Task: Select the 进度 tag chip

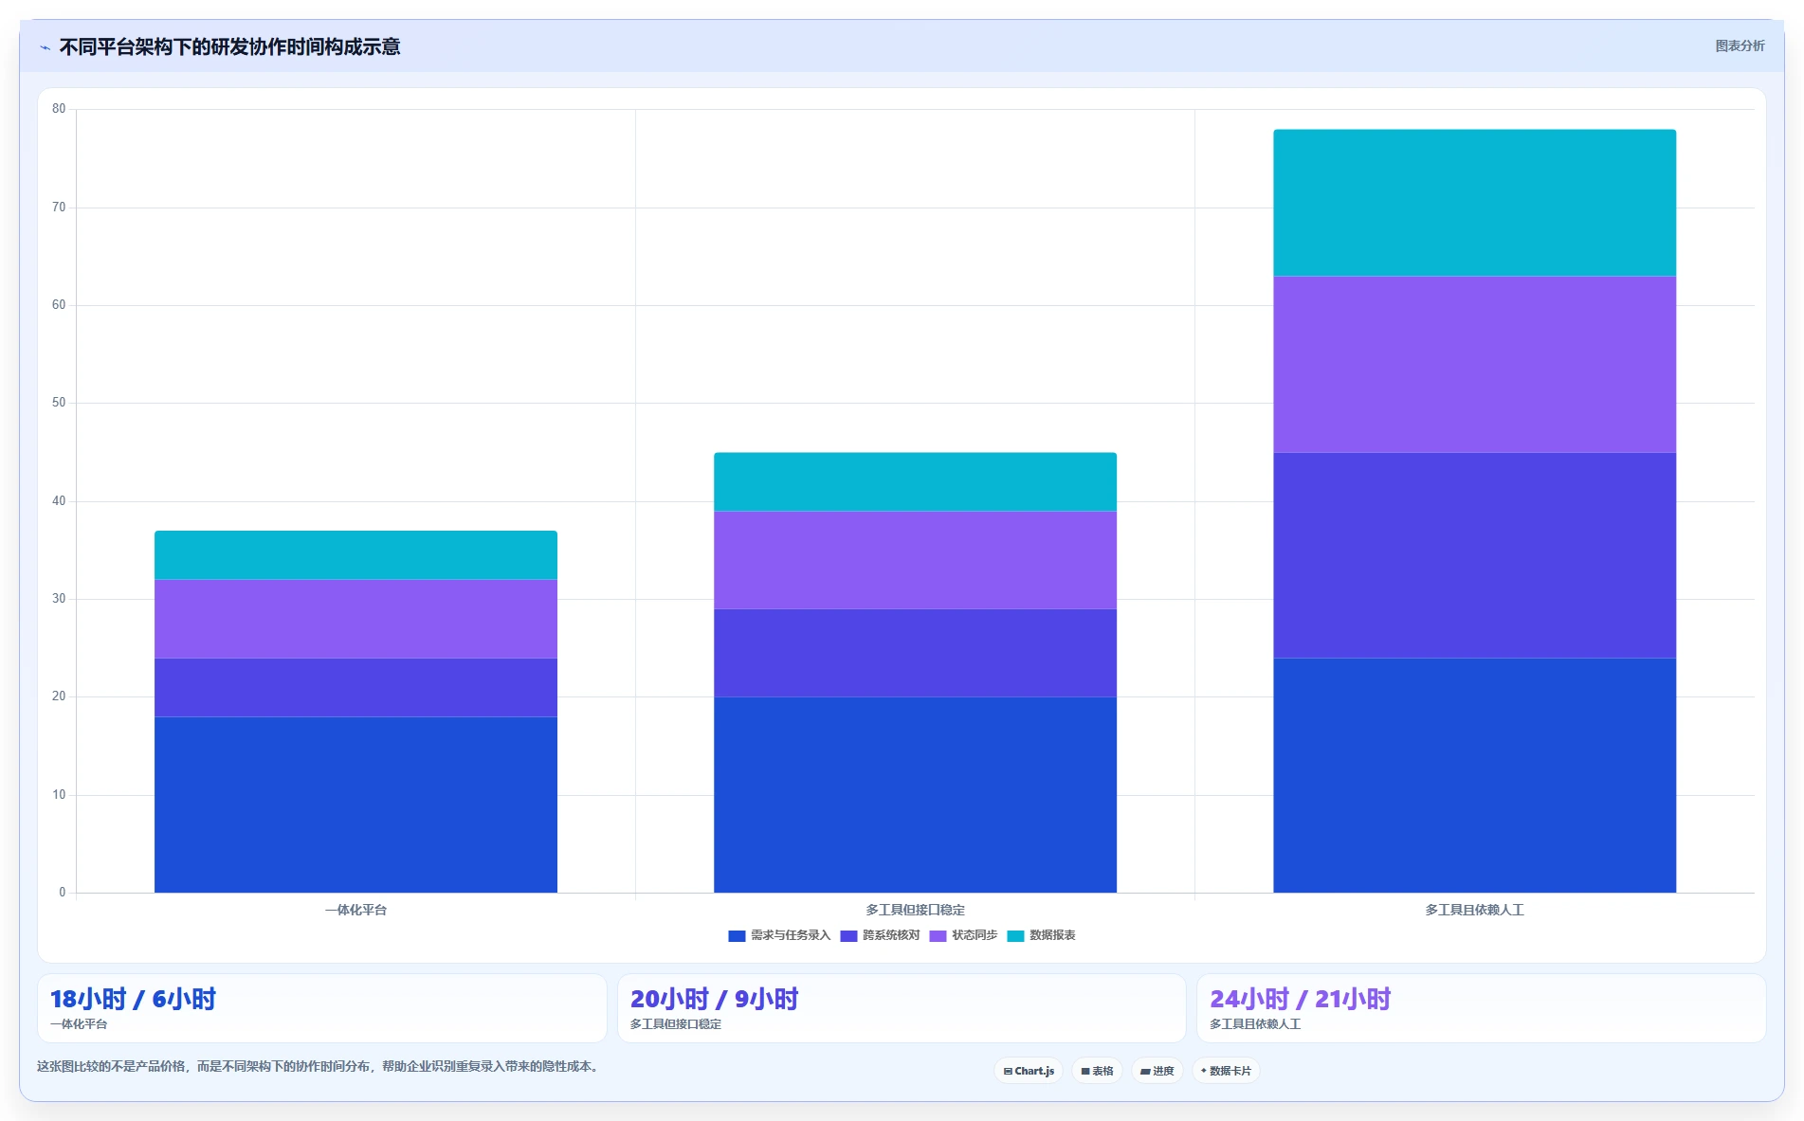Action: tap(1157, 1071)
